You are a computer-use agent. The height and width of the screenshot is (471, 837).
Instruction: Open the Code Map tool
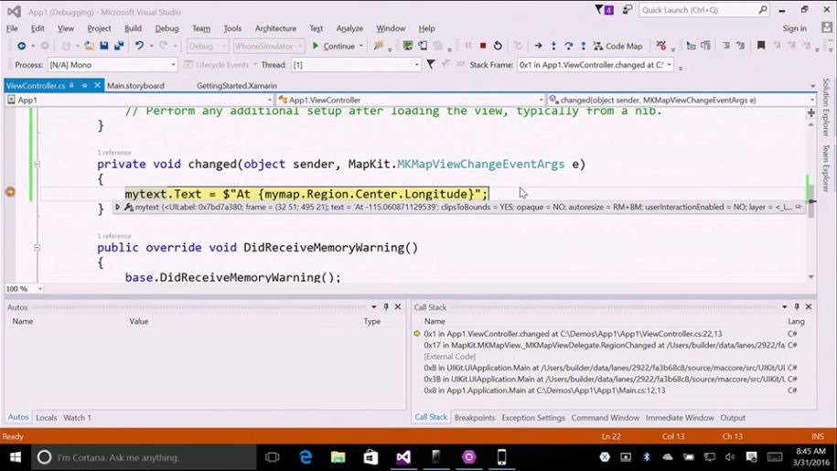[x=617, y=46]
